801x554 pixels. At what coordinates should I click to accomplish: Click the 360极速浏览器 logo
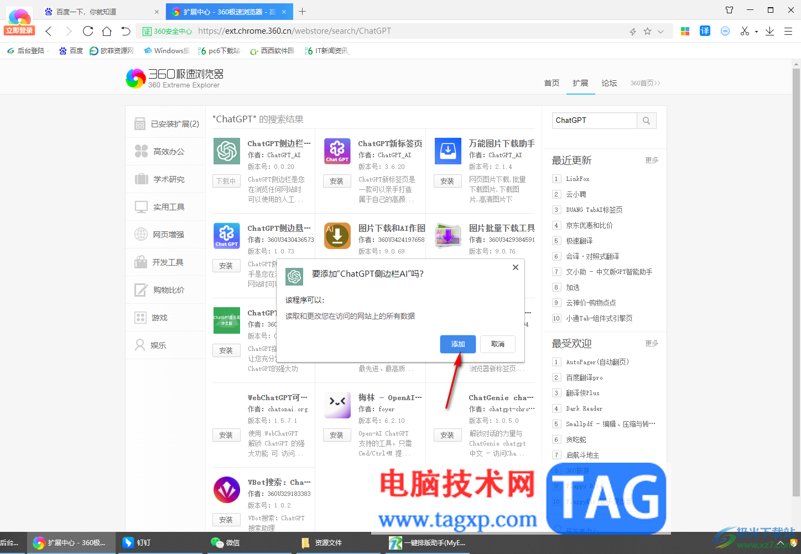tap(175, 78)
